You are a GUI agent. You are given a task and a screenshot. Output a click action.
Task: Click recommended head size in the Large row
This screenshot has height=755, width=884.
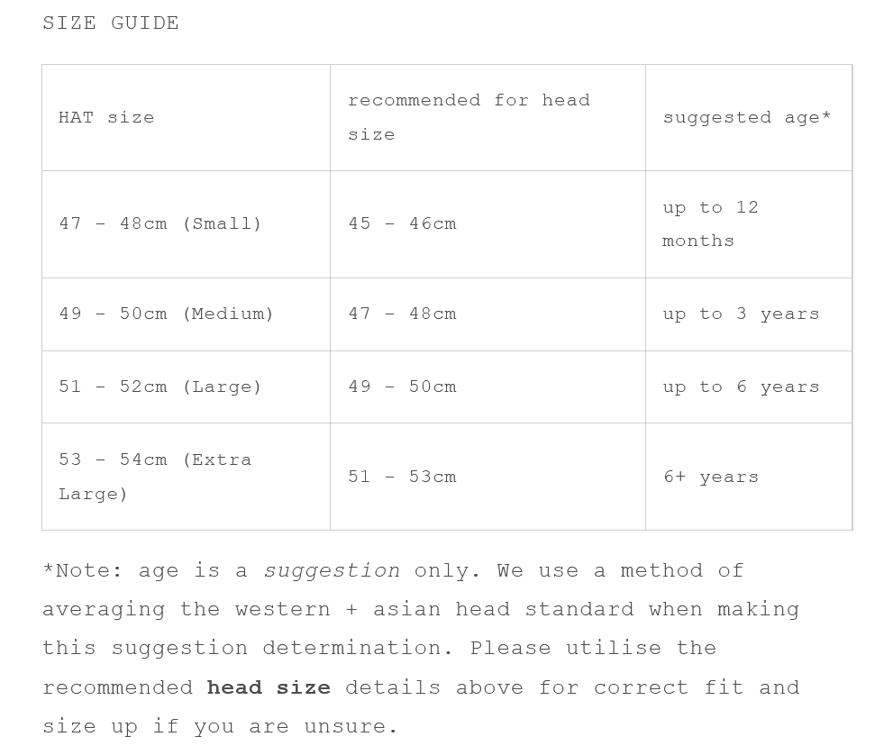pyautogui.click(x=402, y=387)
